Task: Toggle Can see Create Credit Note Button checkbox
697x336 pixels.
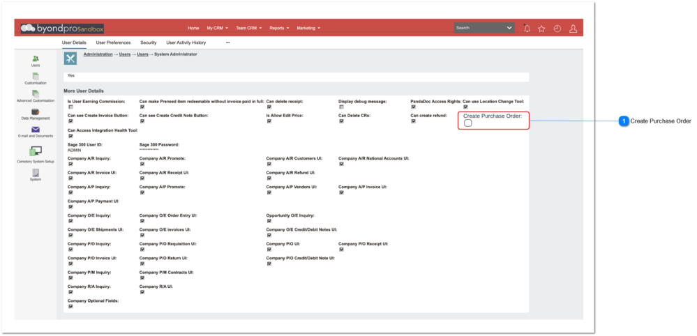Action: pos(142,121)
